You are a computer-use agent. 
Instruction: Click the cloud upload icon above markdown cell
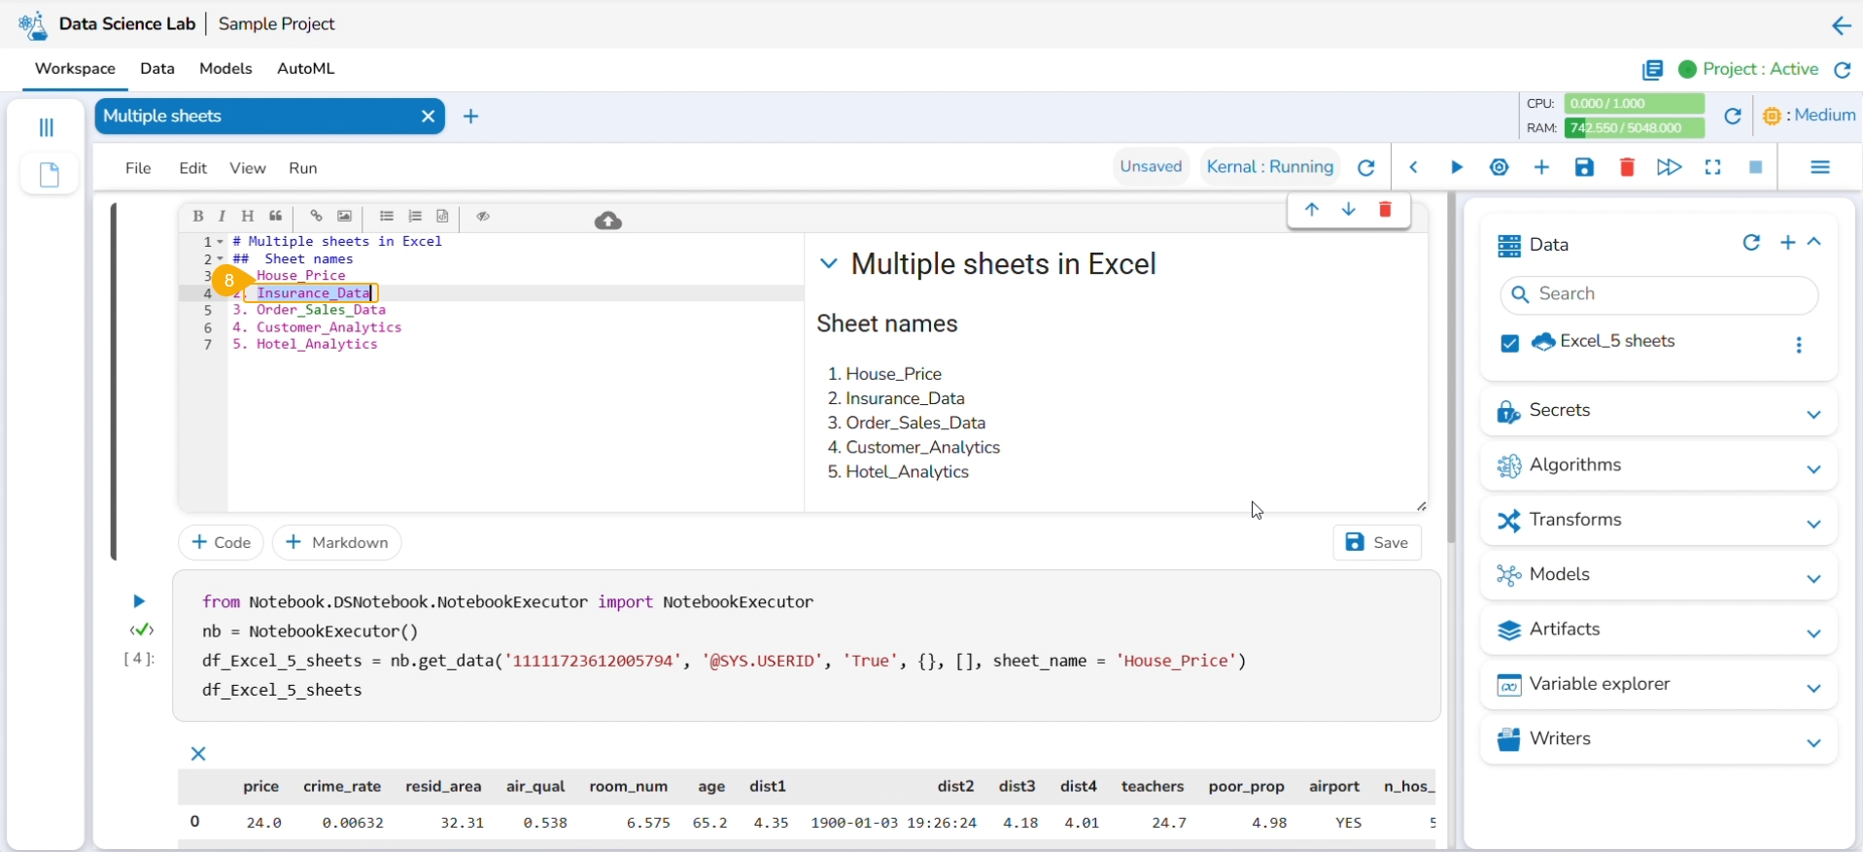(608, 222)
